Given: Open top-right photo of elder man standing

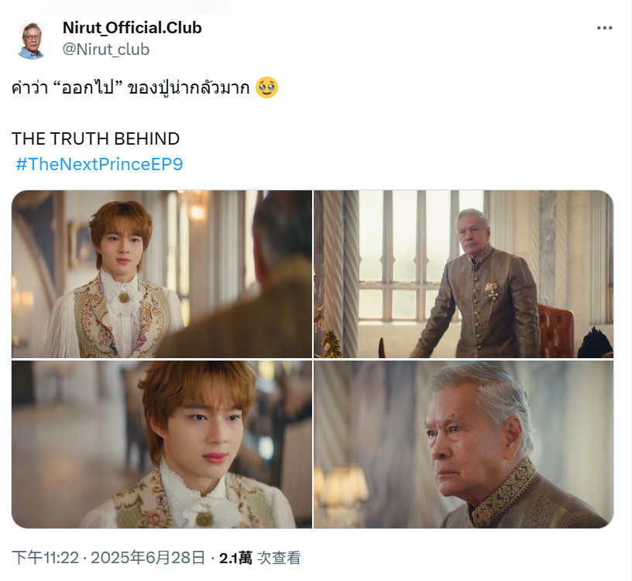Looking at the screenshot, I should [x=463, y=274].
